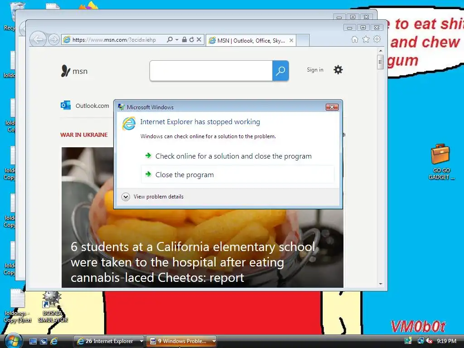
Task: Click the 9:19 PM taskbar clock
Action: click(x=446, y=341)
